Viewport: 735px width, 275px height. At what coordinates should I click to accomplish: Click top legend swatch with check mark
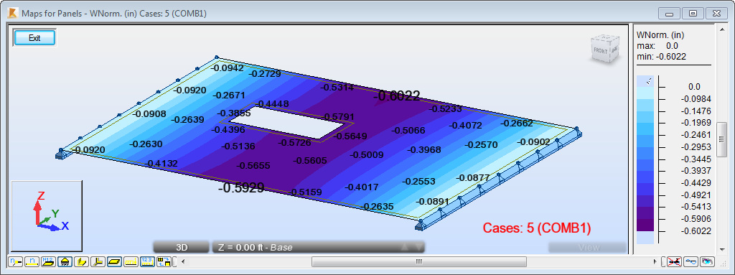point(645,80)
